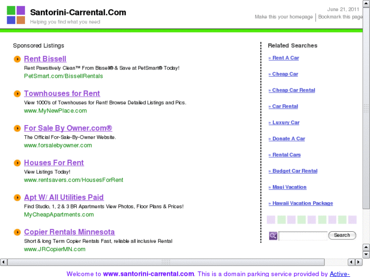
Task: Click the vertical scrollbar up arrow at top
Action: point(366,4)
